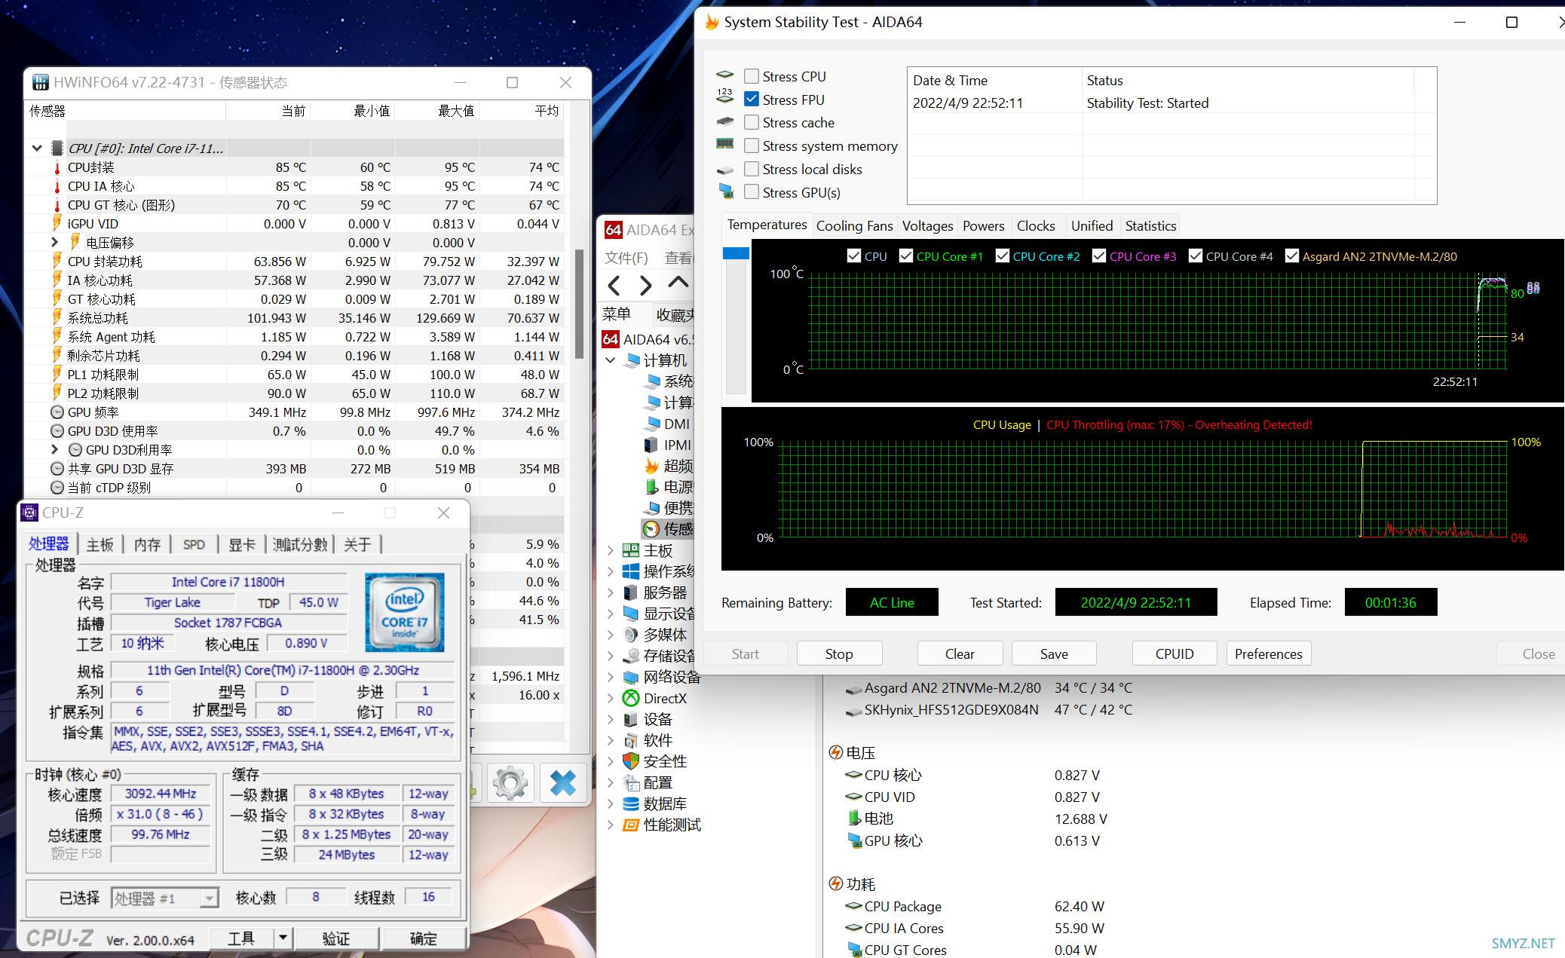Viewport: 1565px width, 958px height.
Task: Toggle the Asgard AN2 graph checkbox
Action: (x=1292, y=256)
